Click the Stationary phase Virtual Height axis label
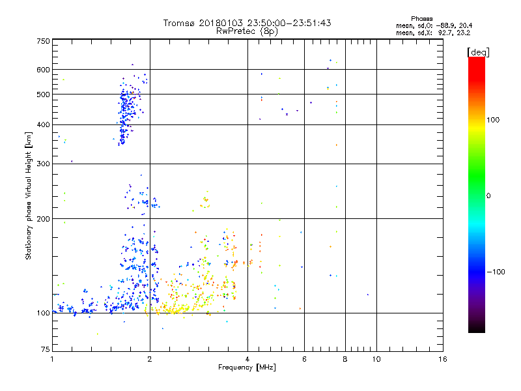This screenshot has height=391, width=521. click(x=28, y=195)
